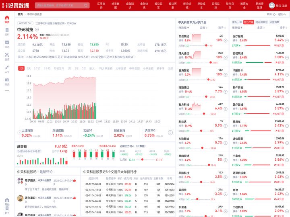The width and height of the screenshot is (290, 217).
Task: Switch chart to 大单金额
Action: point(121,68)
